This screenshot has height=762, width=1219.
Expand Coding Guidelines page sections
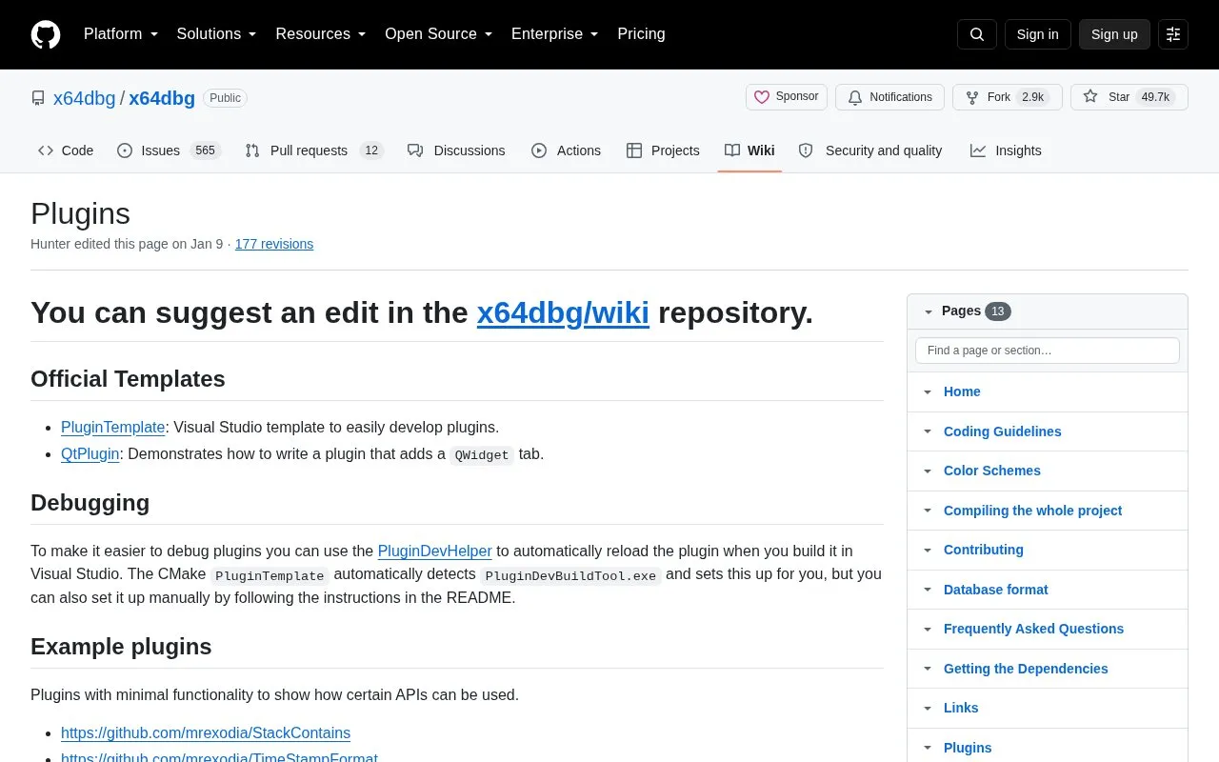point(928,431)
